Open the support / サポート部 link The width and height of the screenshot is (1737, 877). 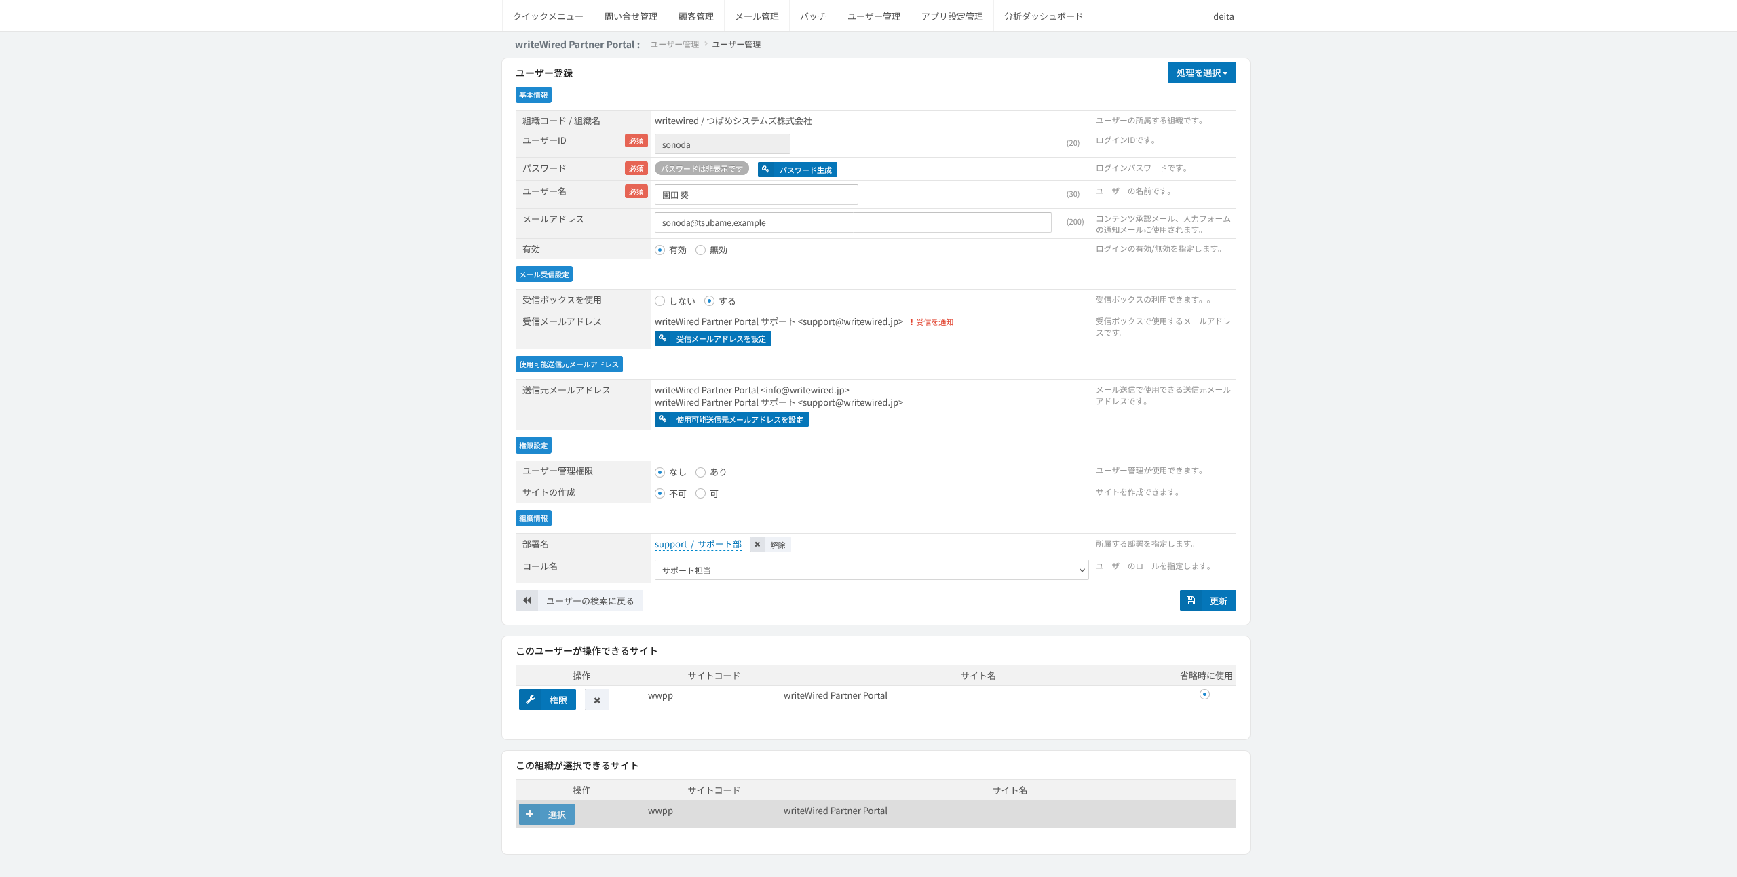698,544
